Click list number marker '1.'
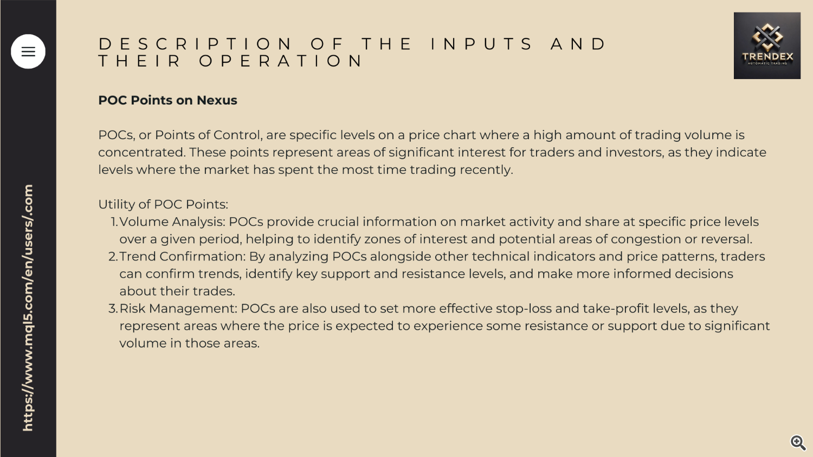This screenshot has height=457, width=813. tap(114, 221)
